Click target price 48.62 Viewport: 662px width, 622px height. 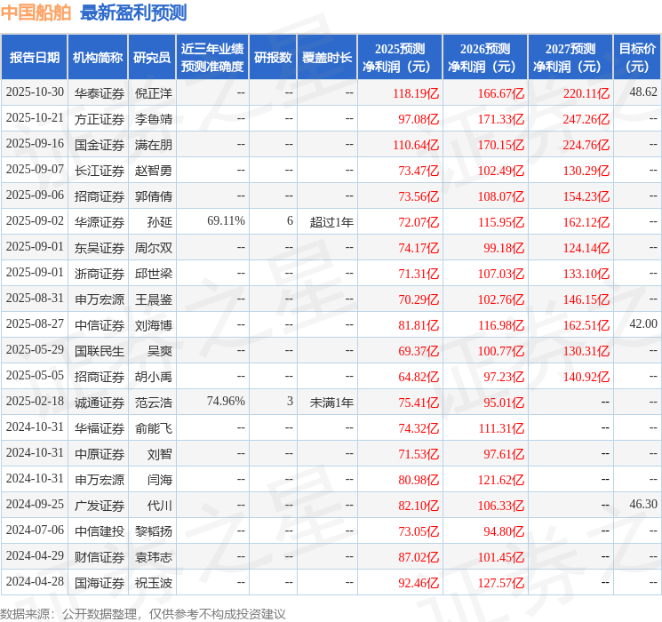coord(643,92)
